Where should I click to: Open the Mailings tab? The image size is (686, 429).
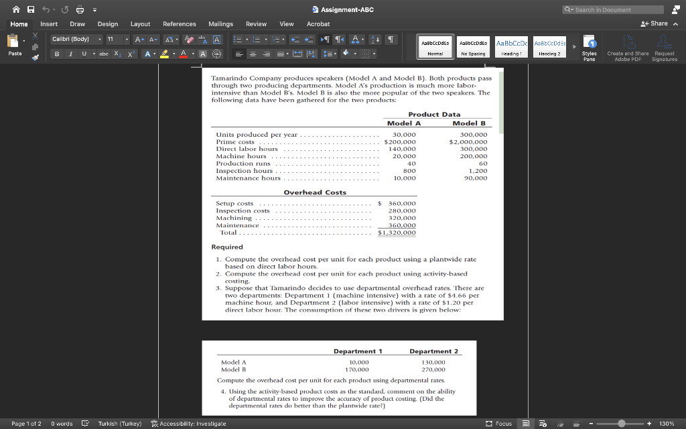tap(220, 23)
